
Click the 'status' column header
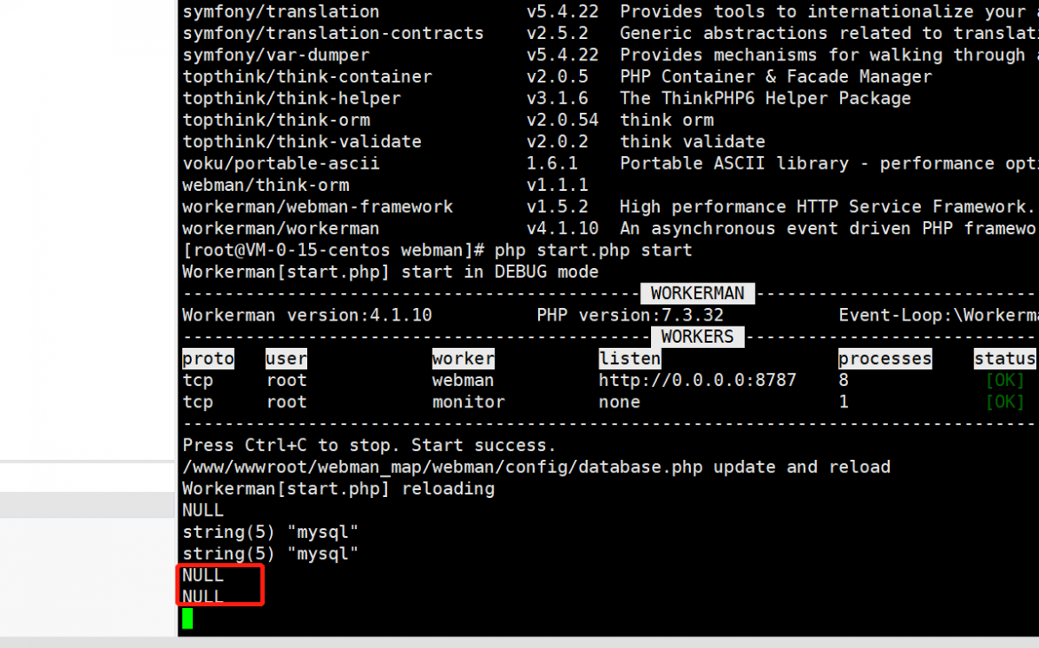coord(1004,360)
